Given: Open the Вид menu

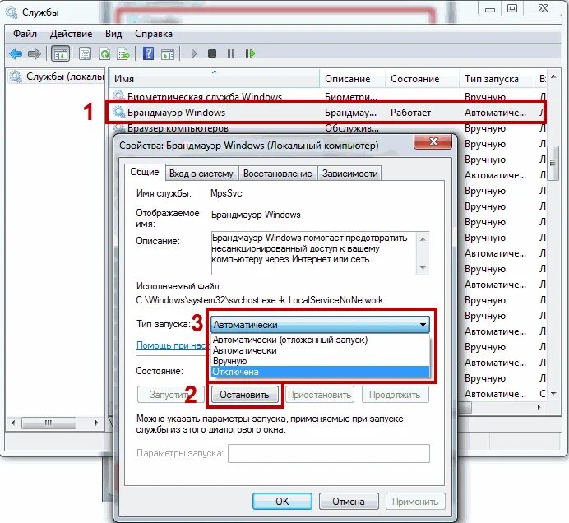Looking at the screenshot, I should tap(113, 34).
